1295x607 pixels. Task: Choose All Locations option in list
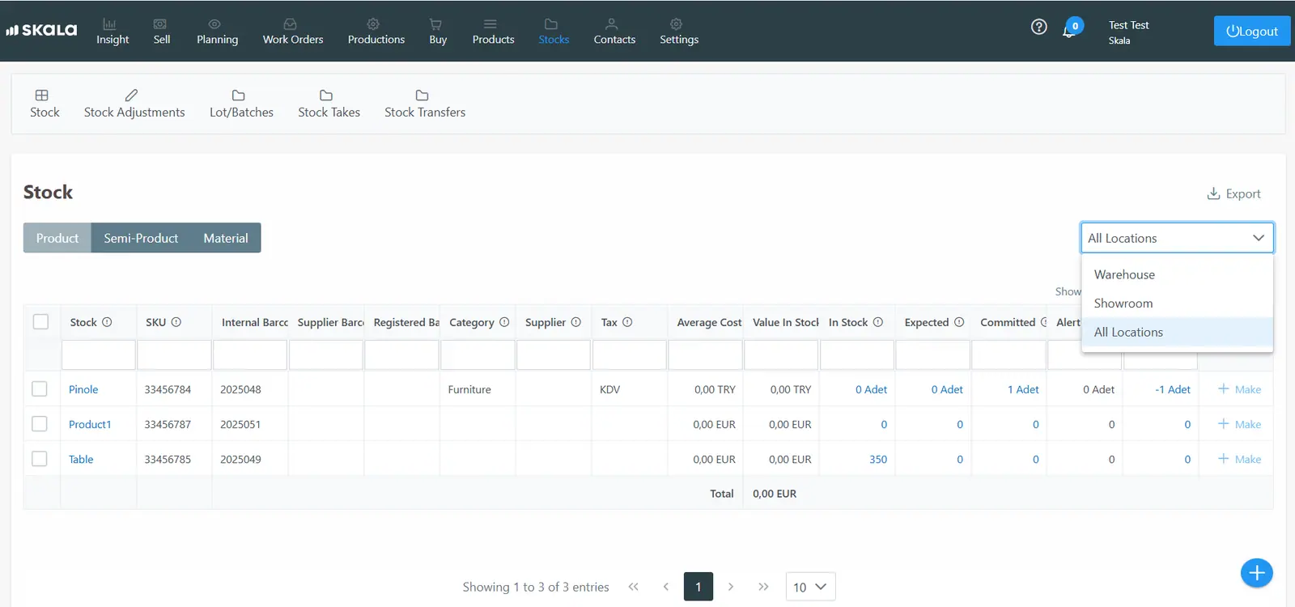1178,332
